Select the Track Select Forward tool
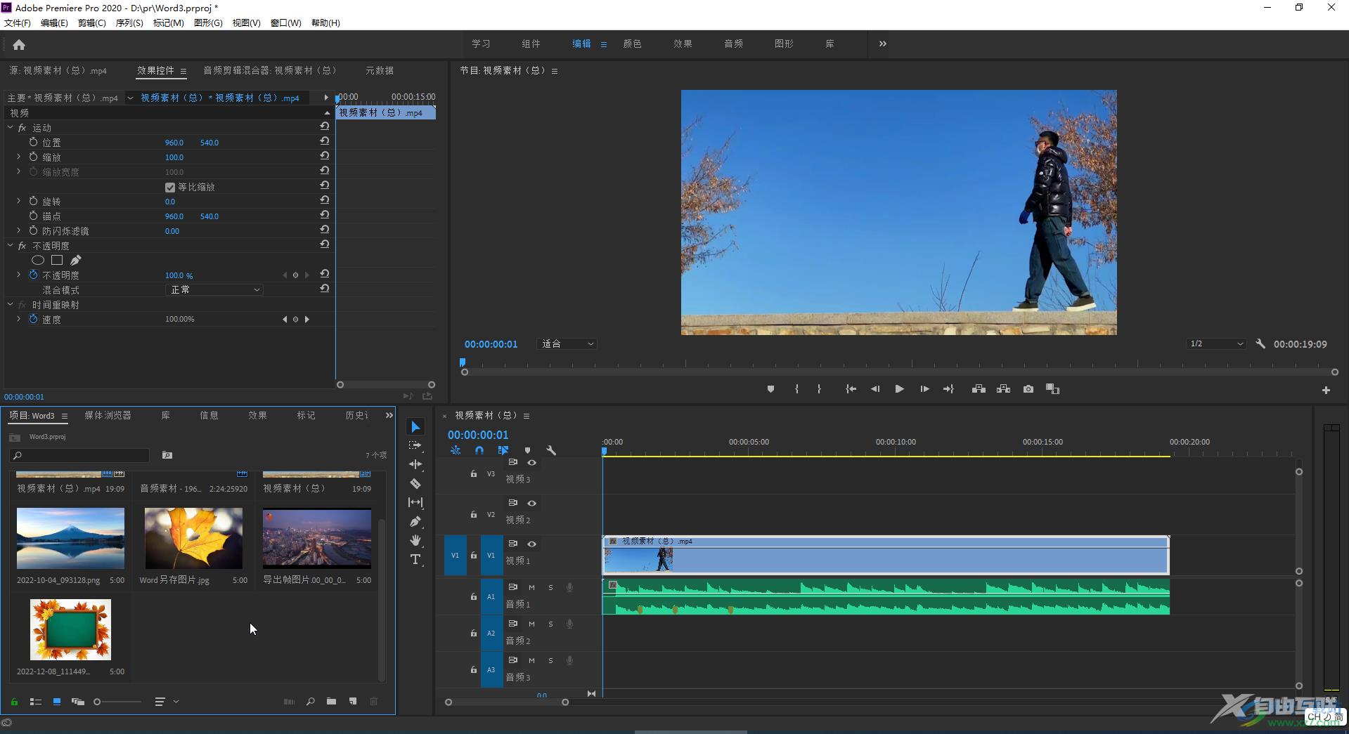Image resolution: width=1349 pixels, height=734 pixels. (415, 445)
